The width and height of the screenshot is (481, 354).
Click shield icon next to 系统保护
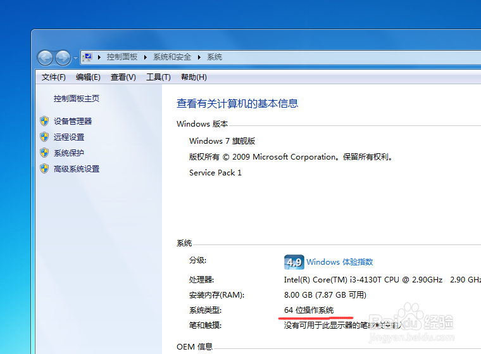pos(44,153)
